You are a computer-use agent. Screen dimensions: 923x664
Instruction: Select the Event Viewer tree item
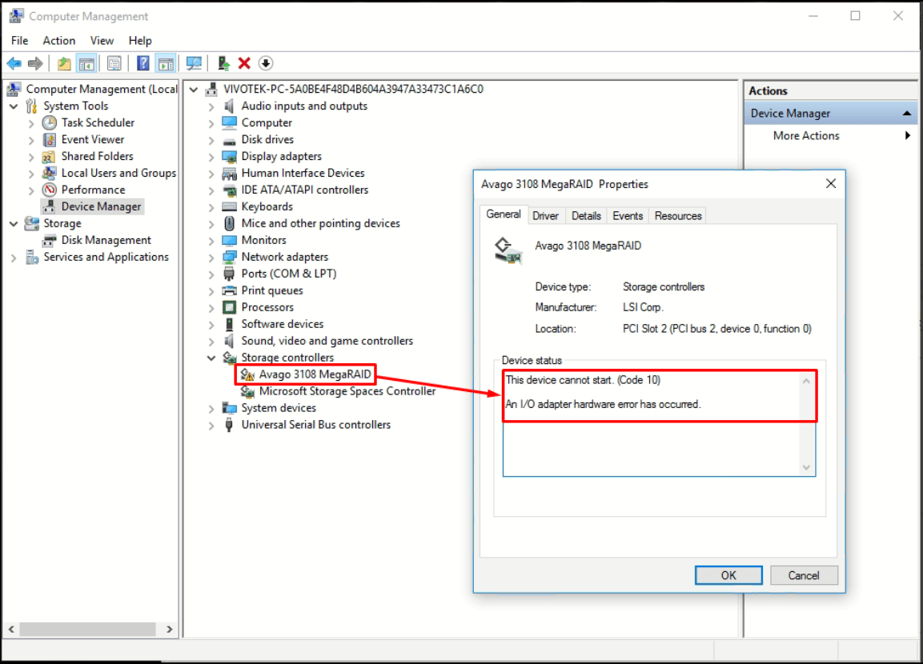tap(93, 139)
